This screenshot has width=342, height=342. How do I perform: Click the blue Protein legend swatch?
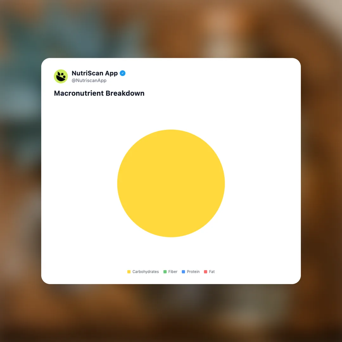[x=183, y=272]
